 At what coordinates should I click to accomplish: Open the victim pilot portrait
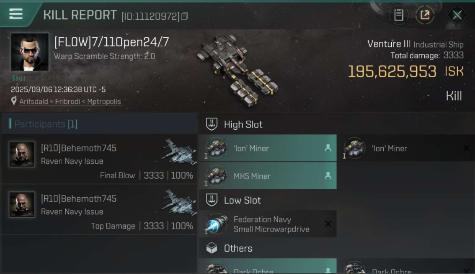click(x=30, y=52)
